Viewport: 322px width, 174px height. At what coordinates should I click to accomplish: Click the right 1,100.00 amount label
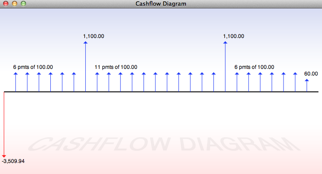234,36
